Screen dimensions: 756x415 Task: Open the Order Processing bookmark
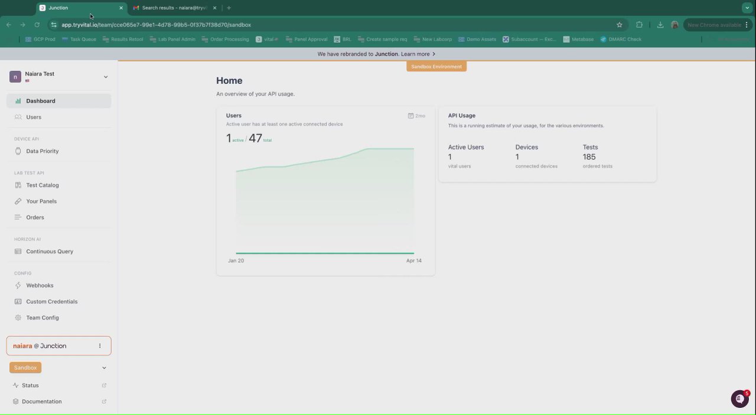click(x=225, y=40)
